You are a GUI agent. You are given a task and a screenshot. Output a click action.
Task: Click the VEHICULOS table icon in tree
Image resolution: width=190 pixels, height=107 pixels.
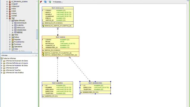pos(15,28)
